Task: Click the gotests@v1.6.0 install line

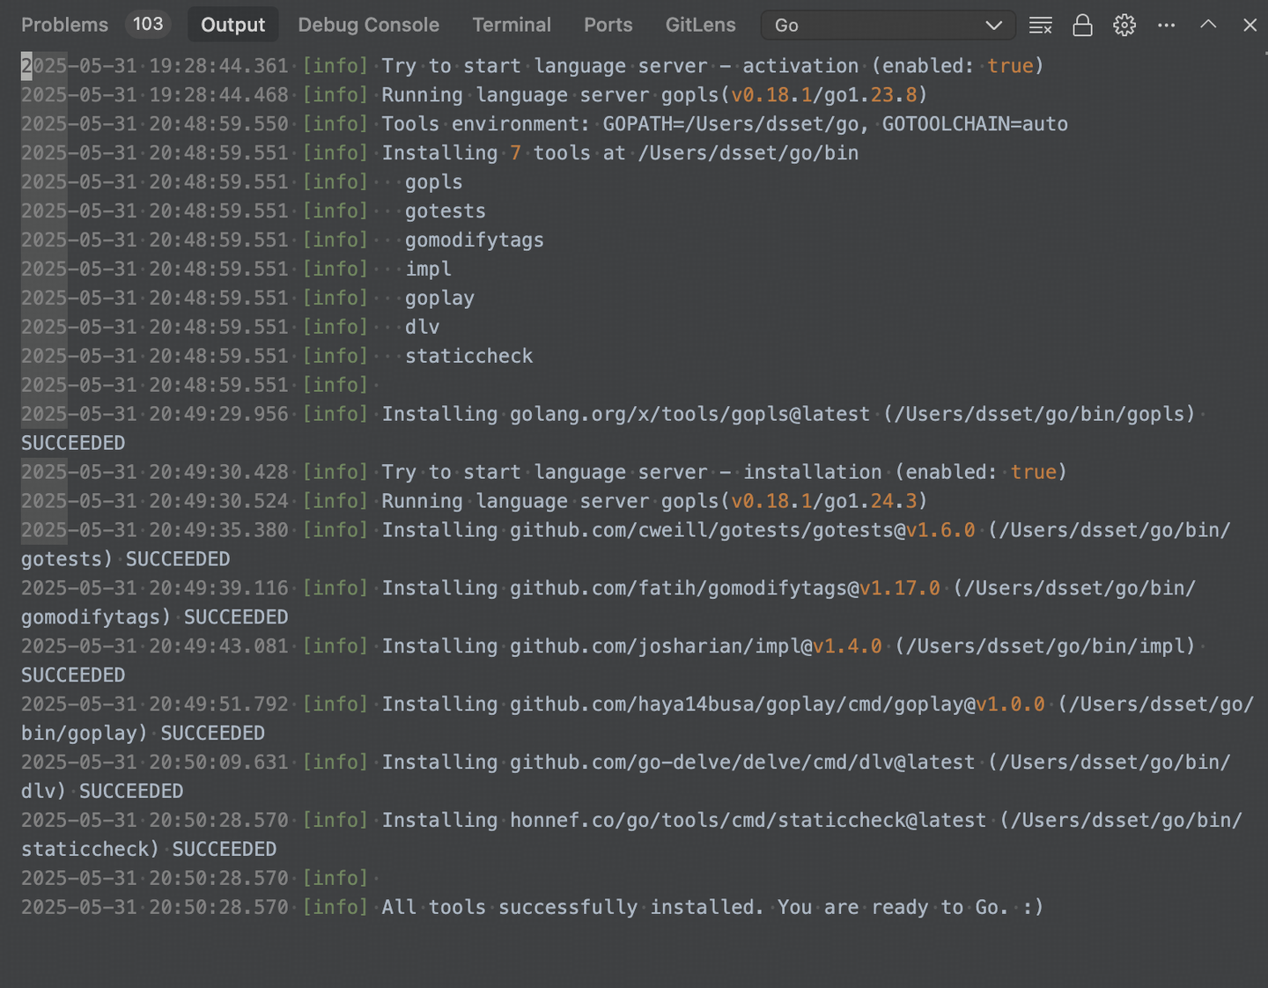Action: [x=626, y=545]
